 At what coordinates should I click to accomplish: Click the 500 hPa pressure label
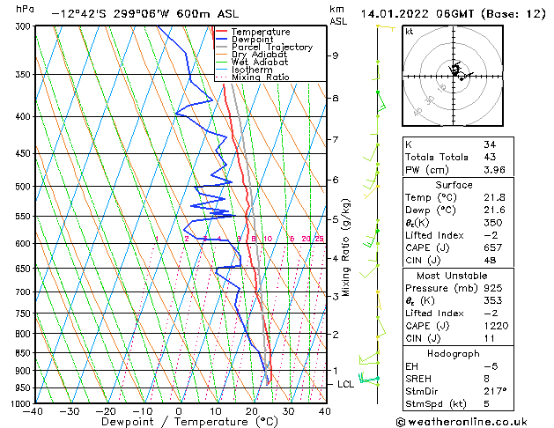[25, 187]
